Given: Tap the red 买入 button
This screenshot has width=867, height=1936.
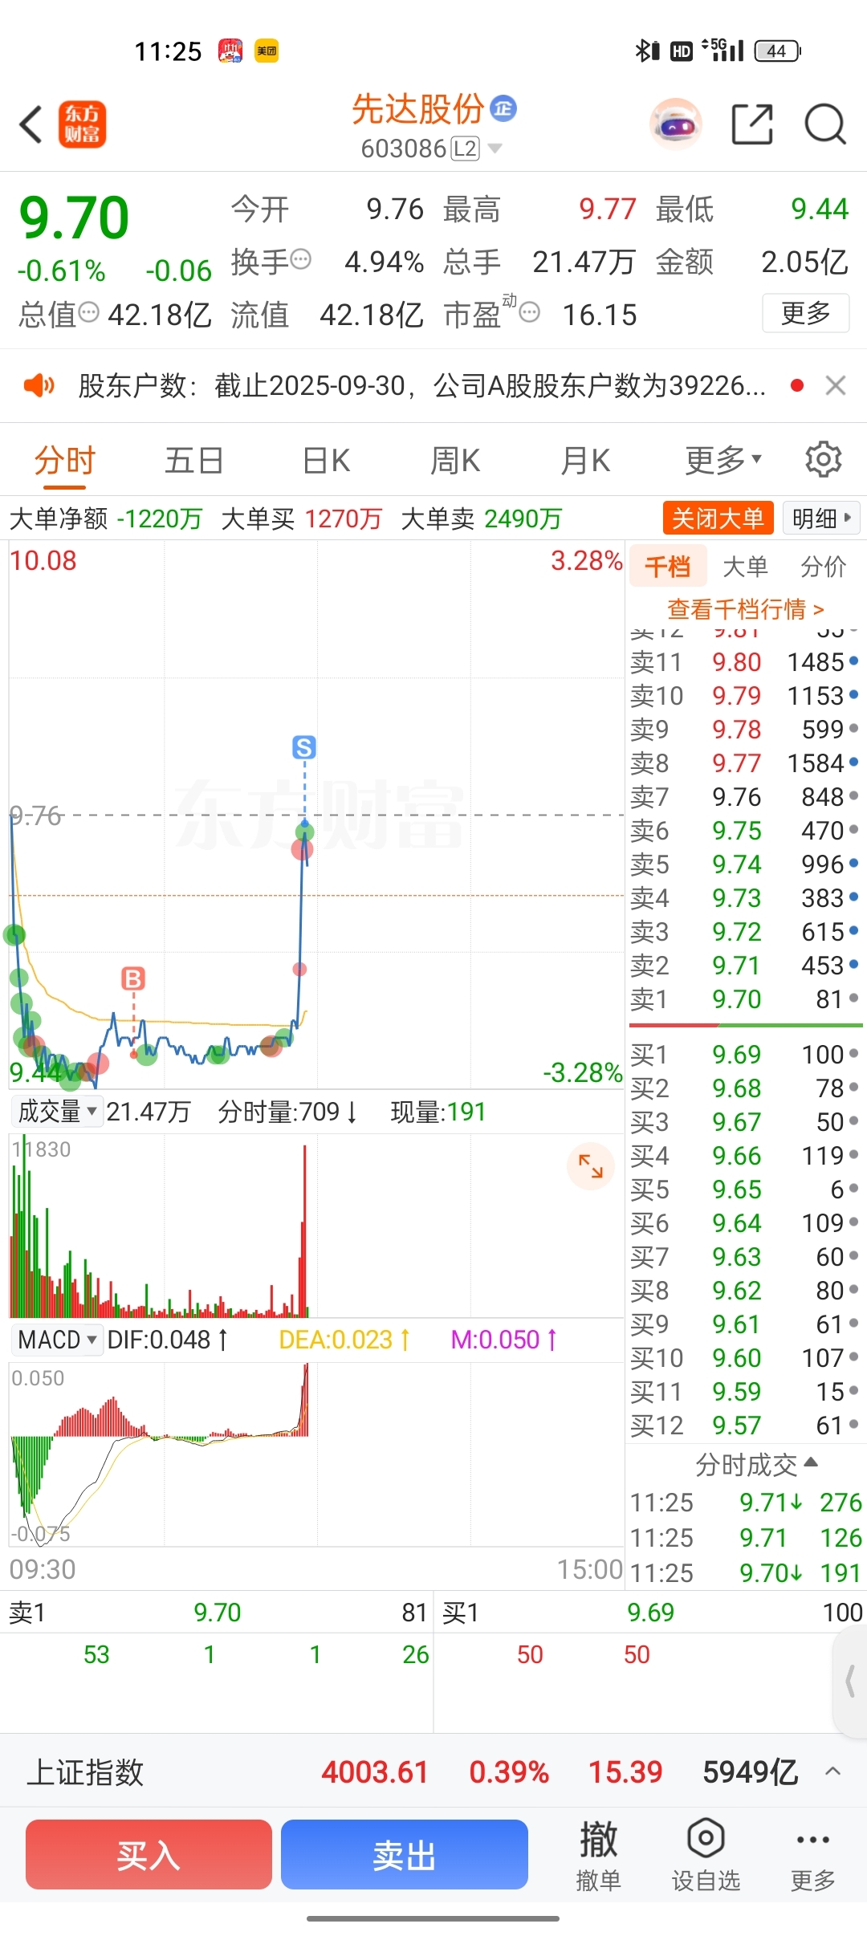Looking at the screenshot, I should pyautogui.click(x=149, y=1854).
